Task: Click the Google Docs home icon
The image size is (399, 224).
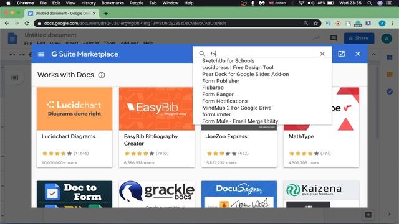Action: [x=12, y=39]
